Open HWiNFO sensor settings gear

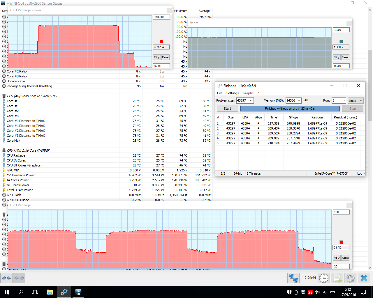[350, 278]
